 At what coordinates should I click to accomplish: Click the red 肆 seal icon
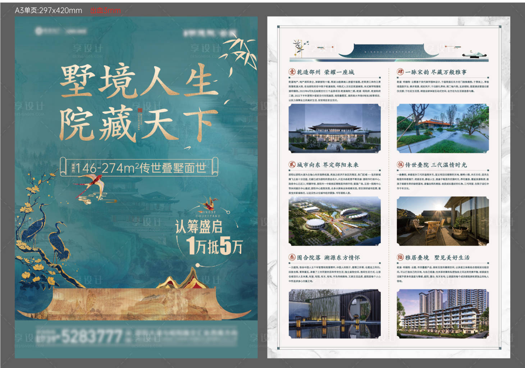point(400,72)
